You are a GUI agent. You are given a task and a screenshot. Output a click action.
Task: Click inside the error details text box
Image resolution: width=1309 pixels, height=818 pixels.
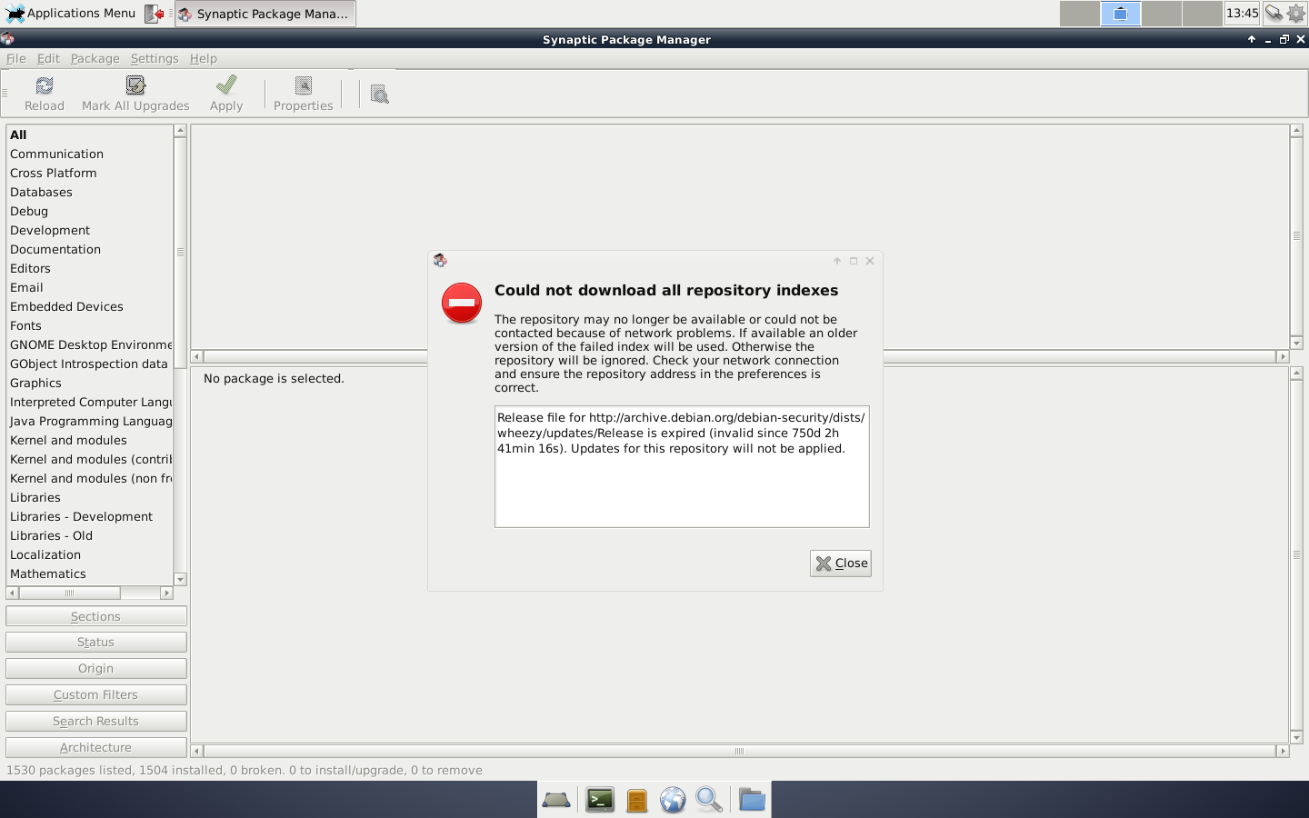click(682, 466)
